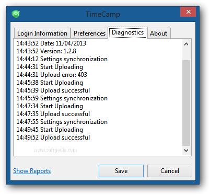Image resolution: width=210 pixels, height=195 pixels.
Task: Select the Diagnostics tab
Action: pyautogui.click(x=127, y=32)
